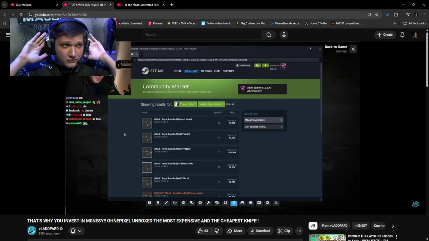This screenshot has height=241, width=429.
Task: Open the SUPPORT link in Steam header
Action: [x=228, y=71]
